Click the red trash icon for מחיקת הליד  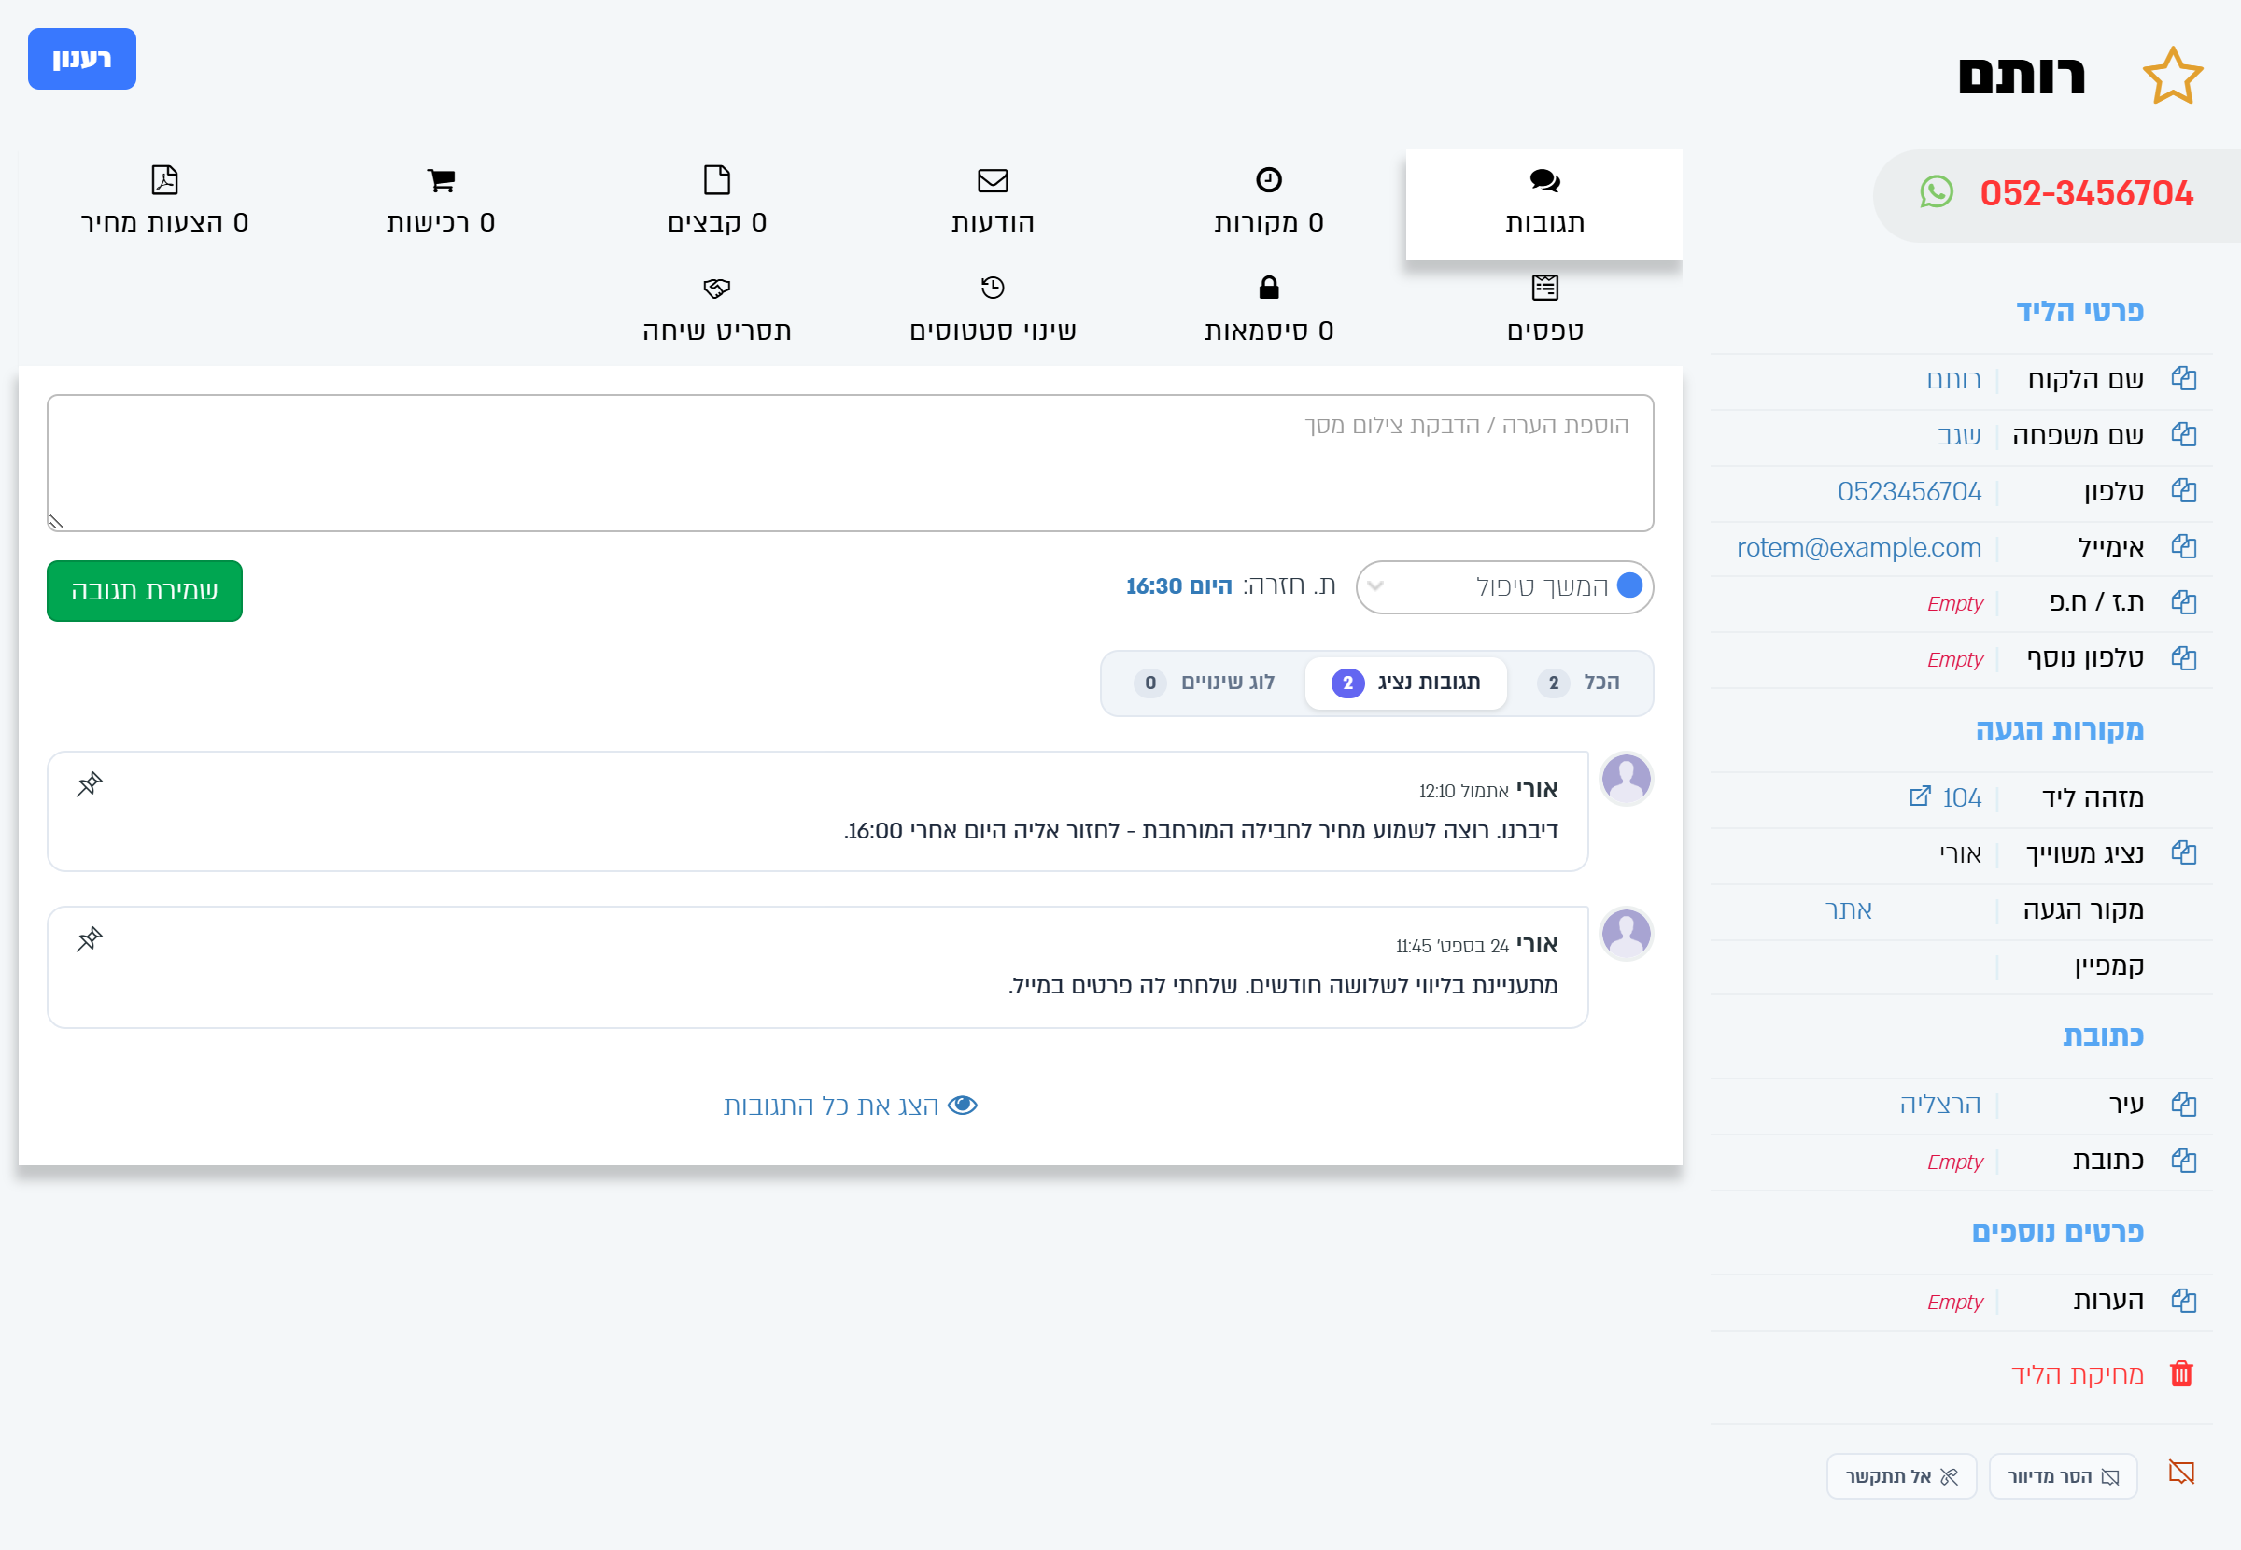pyautogui.click(x=2182, y=1374)
